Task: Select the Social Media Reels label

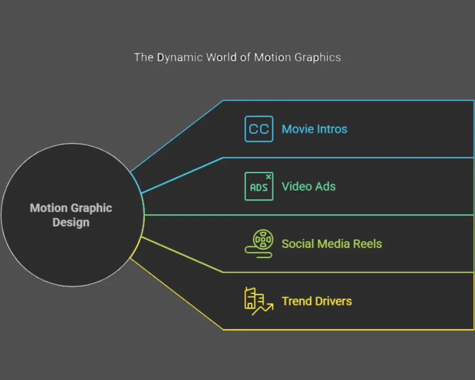Action: tap(332, 243)
